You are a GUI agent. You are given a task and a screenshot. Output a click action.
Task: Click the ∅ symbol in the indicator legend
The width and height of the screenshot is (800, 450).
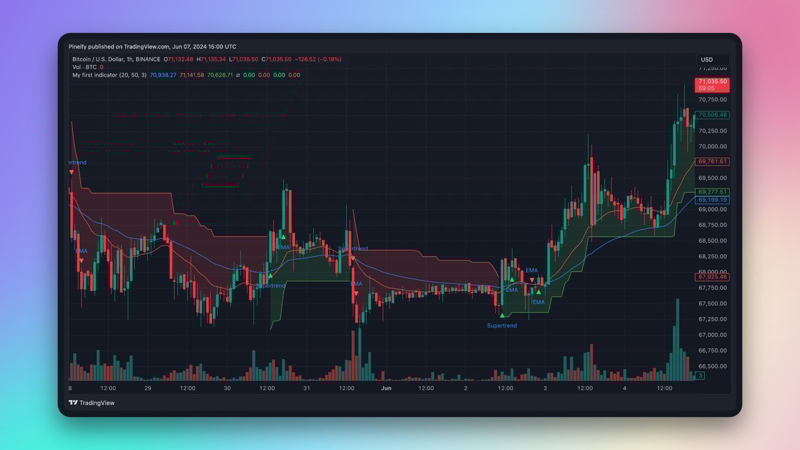coord(237,75)
